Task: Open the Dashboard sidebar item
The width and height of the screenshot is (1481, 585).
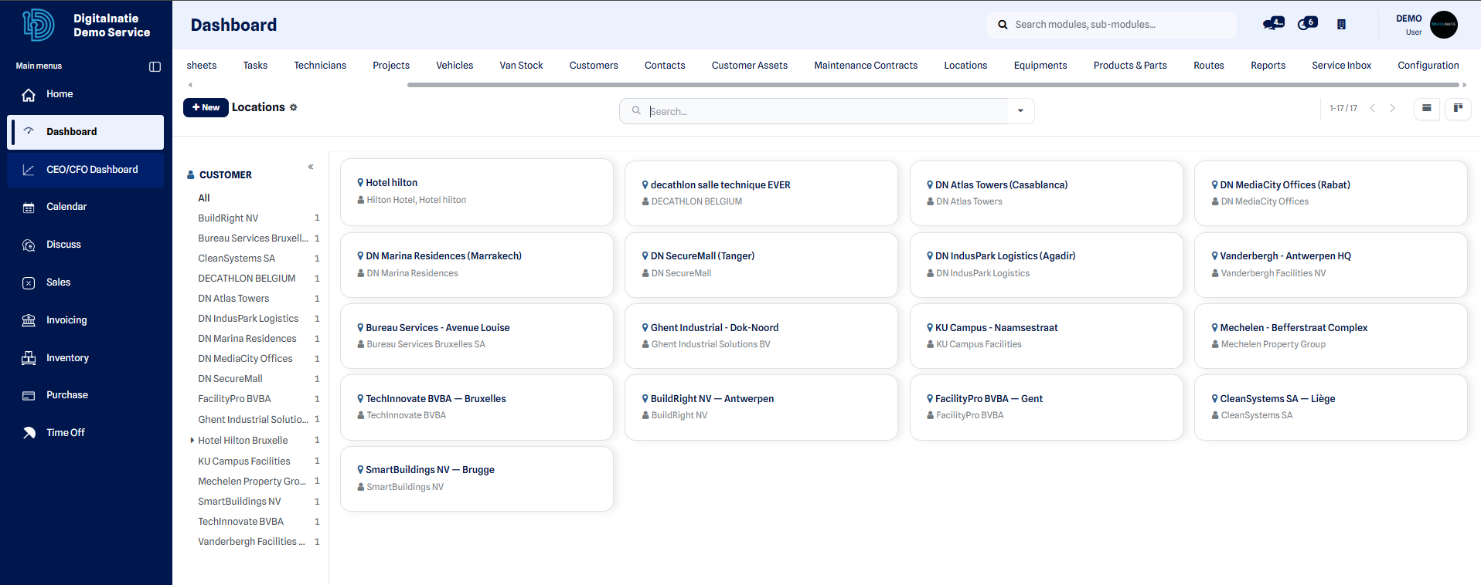Action: pos(85,132)
